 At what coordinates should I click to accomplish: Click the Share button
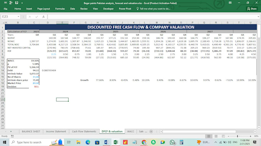[252, 9]
